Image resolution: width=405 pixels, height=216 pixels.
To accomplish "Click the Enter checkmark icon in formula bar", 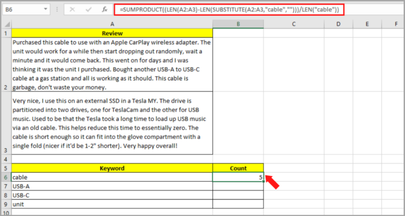I will coord(89,10).
